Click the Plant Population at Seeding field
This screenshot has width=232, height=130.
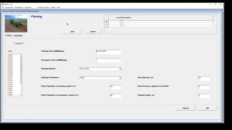(116, 87)
